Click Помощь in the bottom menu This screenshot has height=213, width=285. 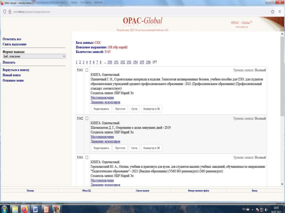(x=30, y=191)
